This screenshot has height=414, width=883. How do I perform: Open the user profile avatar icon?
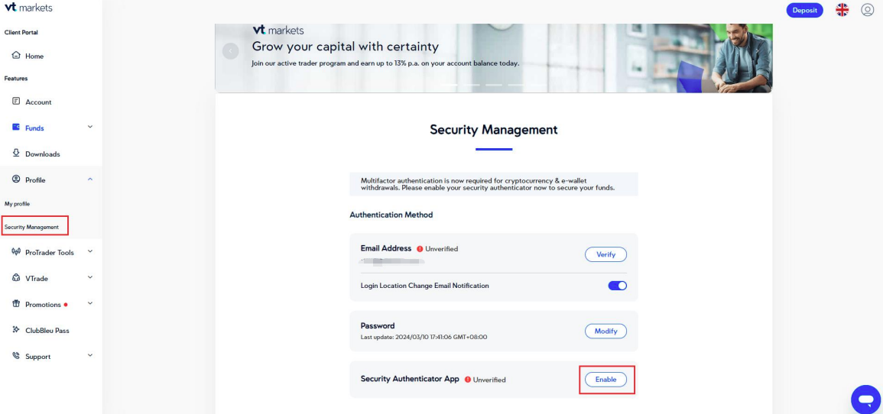[867, 10]
